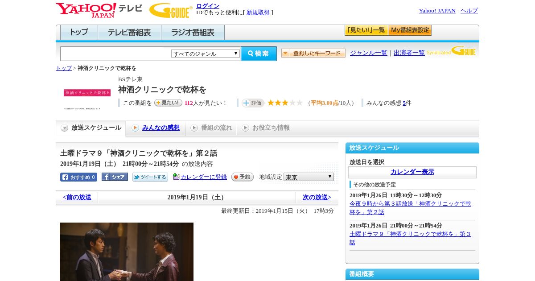Select the 番組の流れ tab
This screenshot has width=535, height=281.
point(211,128)
